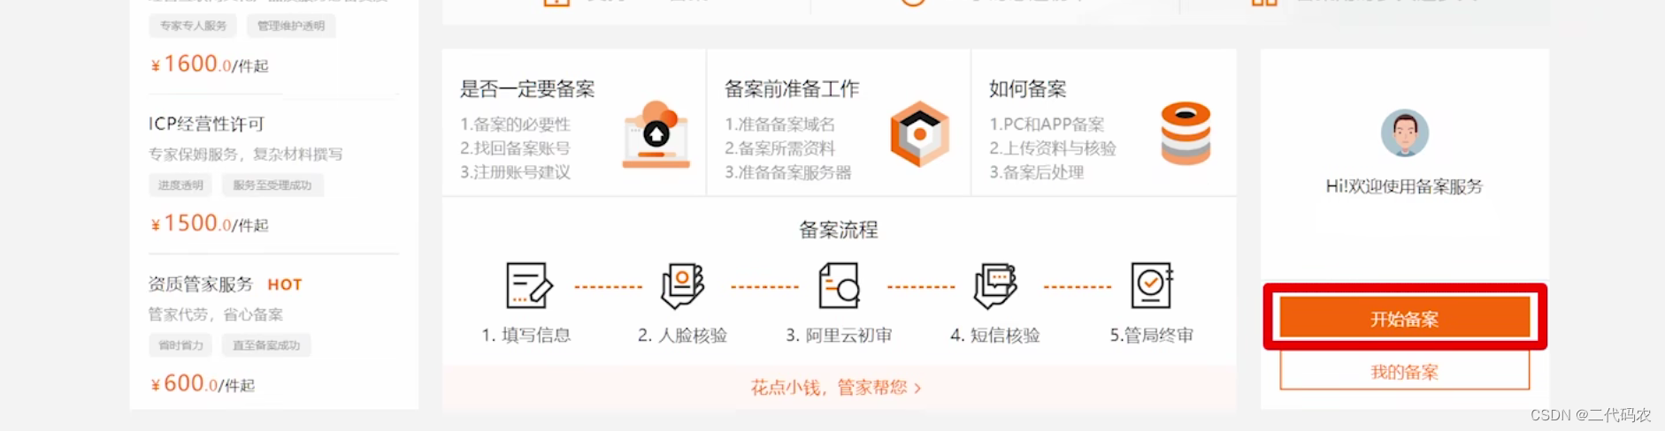Click the 省时省力 tag
This screenshot has width=1665, height=431.
180,345
